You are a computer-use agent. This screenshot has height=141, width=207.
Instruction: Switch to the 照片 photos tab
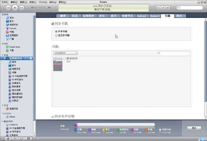click(x=179, y=16)
